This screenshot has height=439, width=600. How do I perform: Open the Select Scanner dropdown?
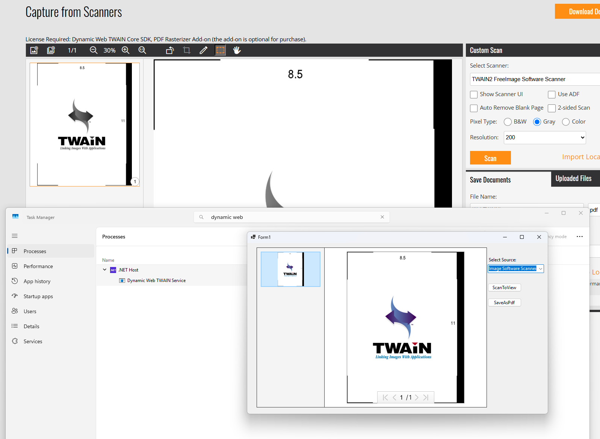[x=535, y=79]
